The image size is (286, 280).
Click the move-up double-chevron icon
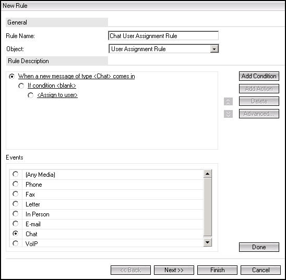(228, 102)
